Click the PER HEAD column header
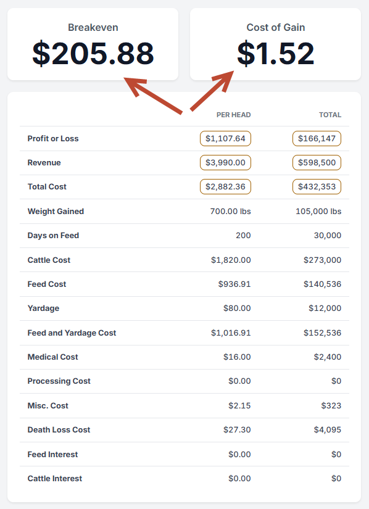 pyautogui.click(x=233, y=115)
